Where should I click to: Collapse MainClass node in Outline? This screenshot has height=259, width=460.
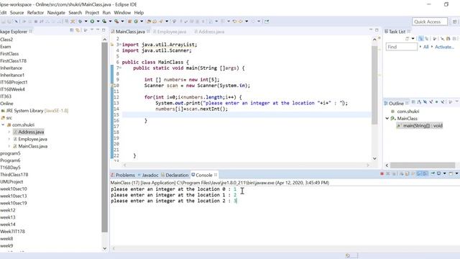(387, 118)
